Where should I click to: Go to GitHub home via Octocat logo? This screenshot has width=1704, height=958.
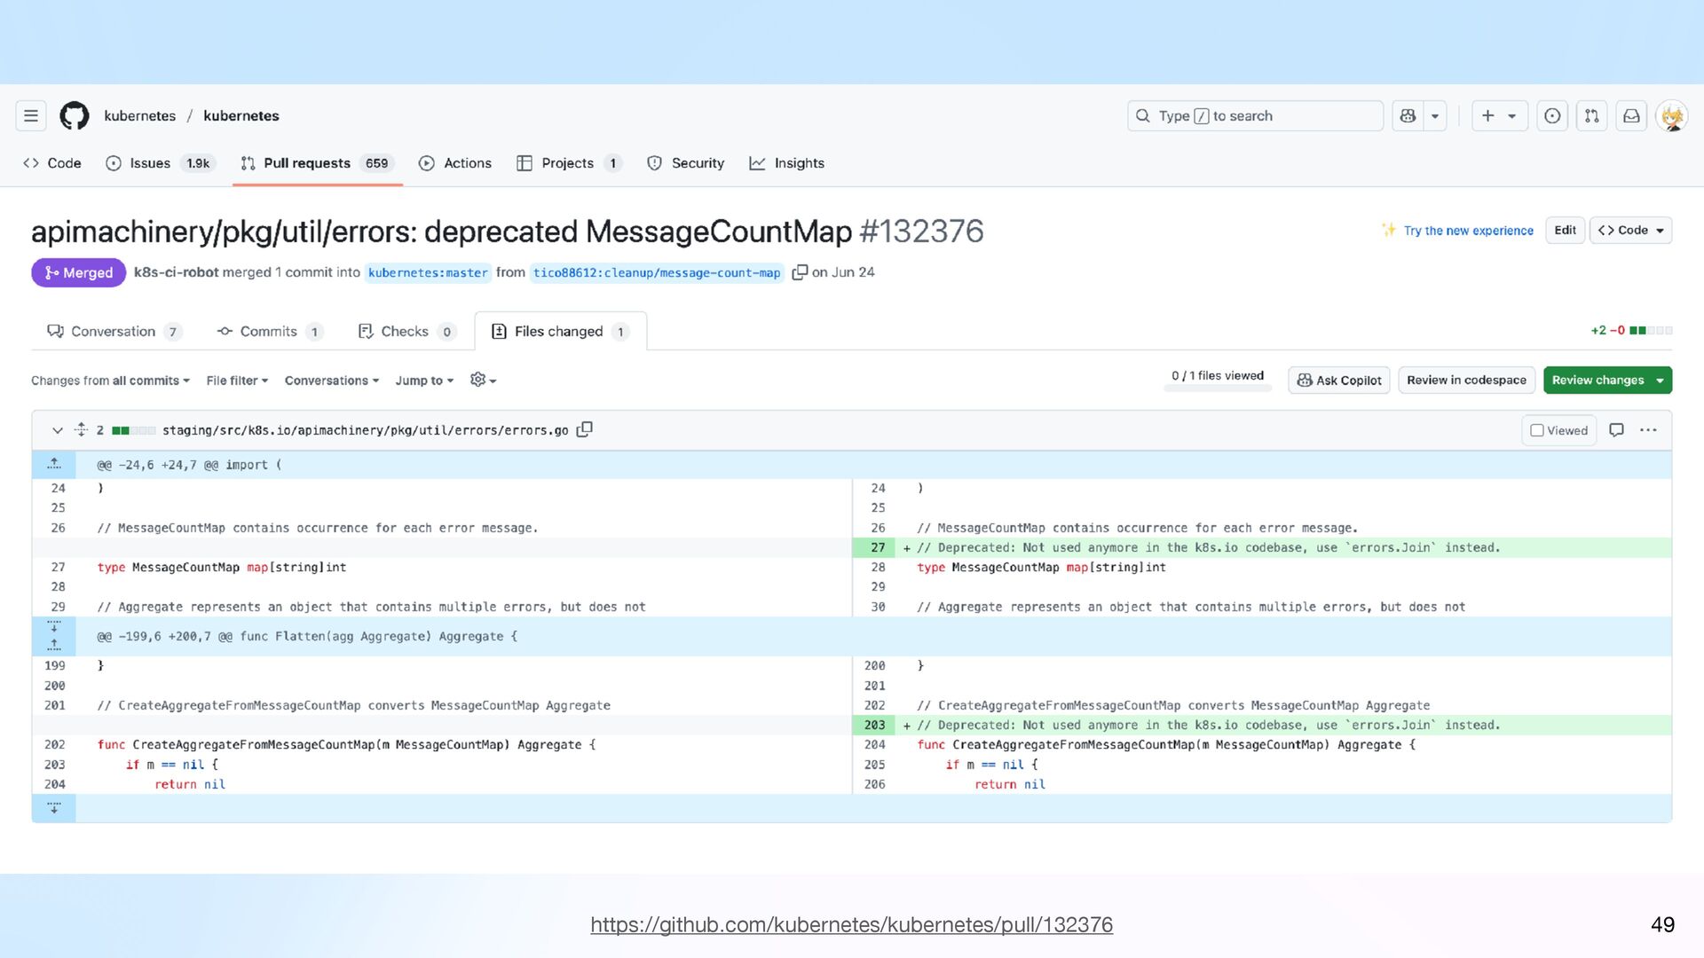[x=75, y=116]
